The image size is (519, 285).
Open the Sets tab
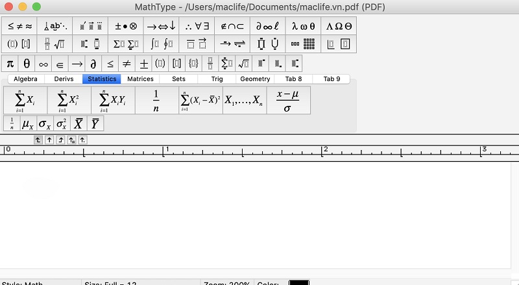tap(178, 79)
